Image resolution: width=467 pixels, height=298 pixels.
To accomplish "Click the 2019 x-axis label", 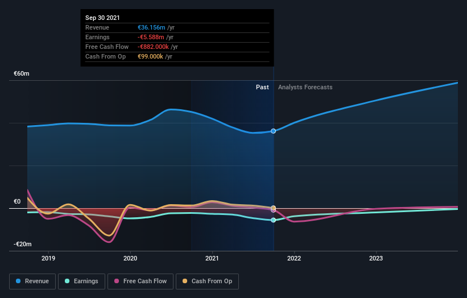I will [x=48, y=258].
